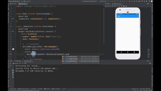Toggle soft-wrap icon in console gutter
The width and height of the screenshot is (161, 91).
[x=13, y=70]
